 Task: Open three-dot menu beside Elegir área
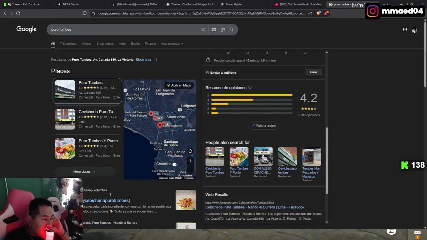tap(156, 59)
